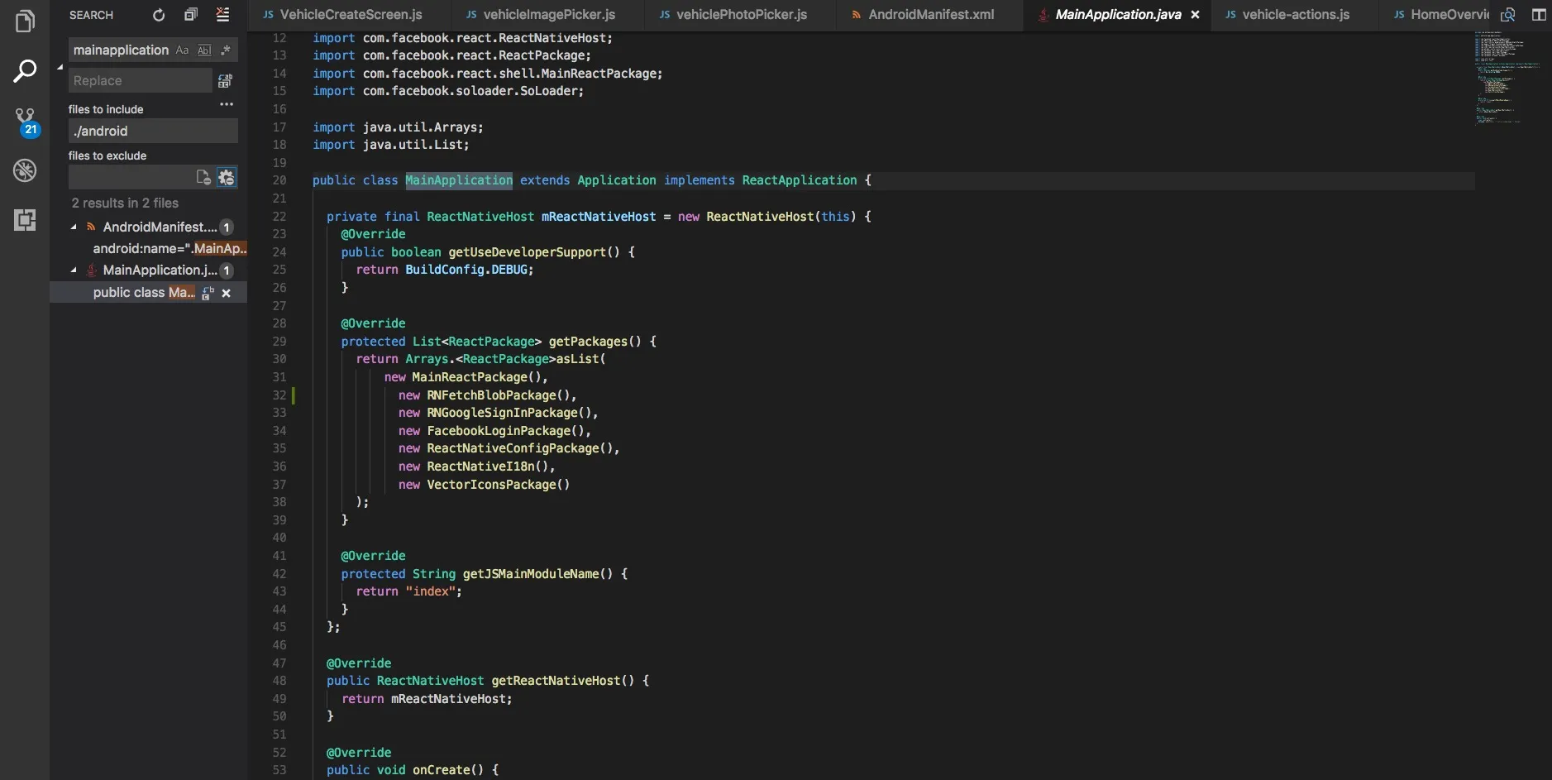Collapse the Replace field toggle arrow
This screenshot has height=780, width=1552.
[60, 67]
